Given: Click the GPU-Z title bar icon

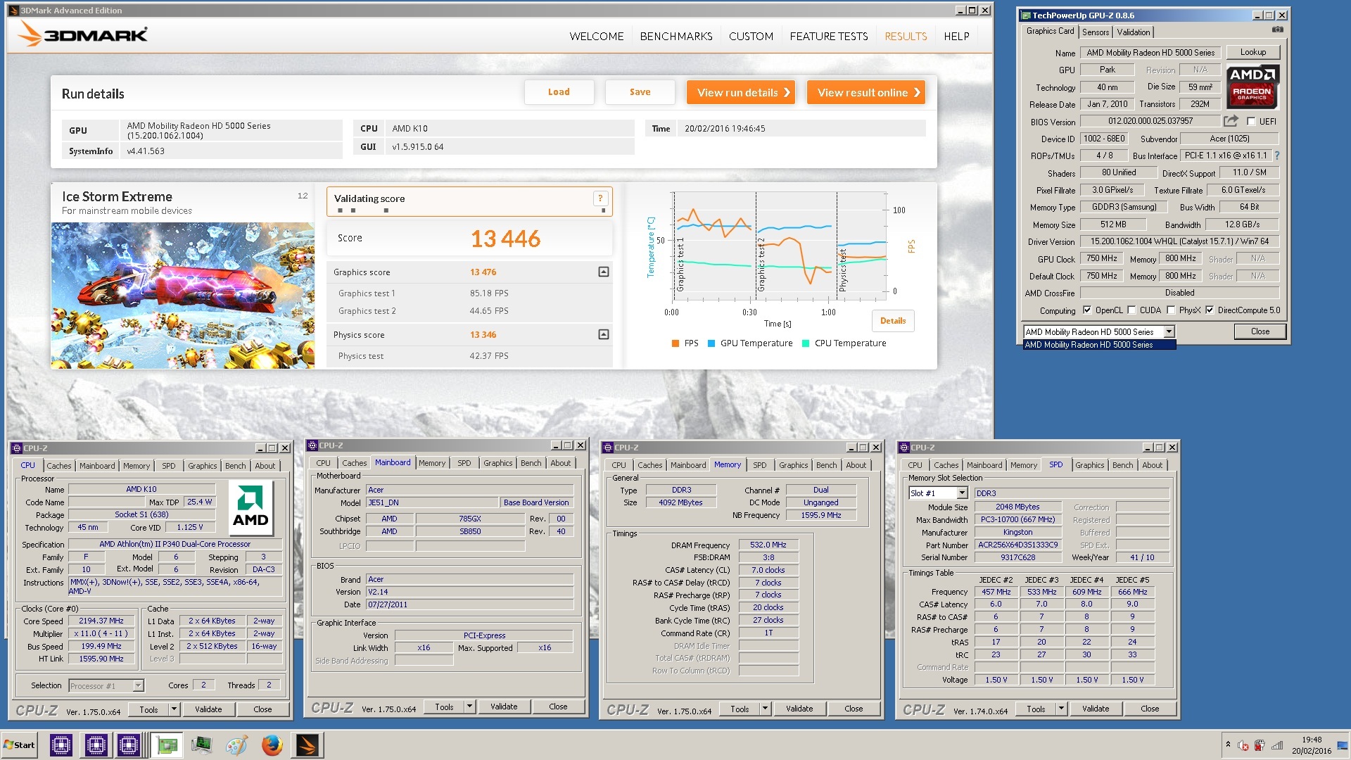Looking at the screenshot, I should [1026, 15].
